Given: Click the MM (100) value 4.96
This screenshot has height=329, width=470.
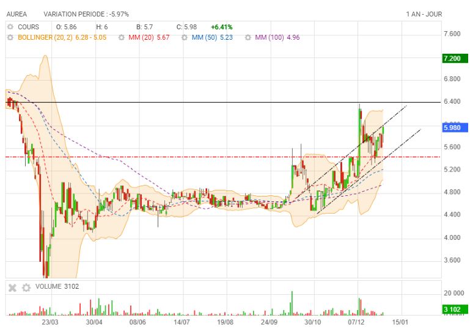Looking at the screenshot, I should [x=293, y=37].
